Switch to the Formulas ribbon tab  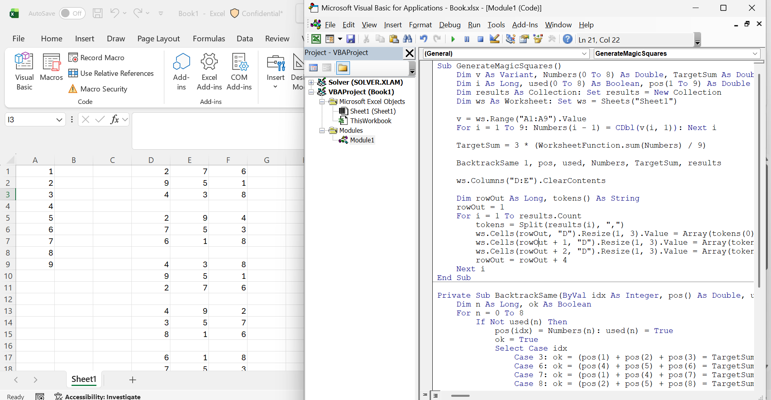click(x=209, y=39)
